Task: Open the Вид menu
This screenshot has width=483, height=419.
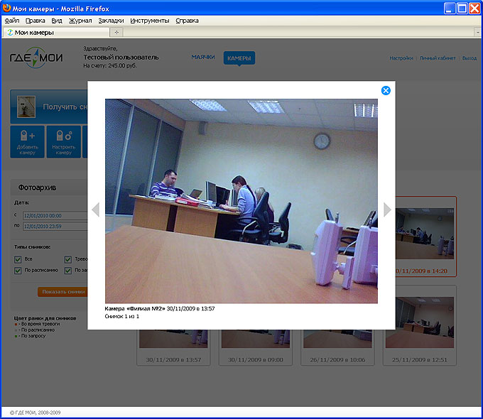Action: [57, 21]
